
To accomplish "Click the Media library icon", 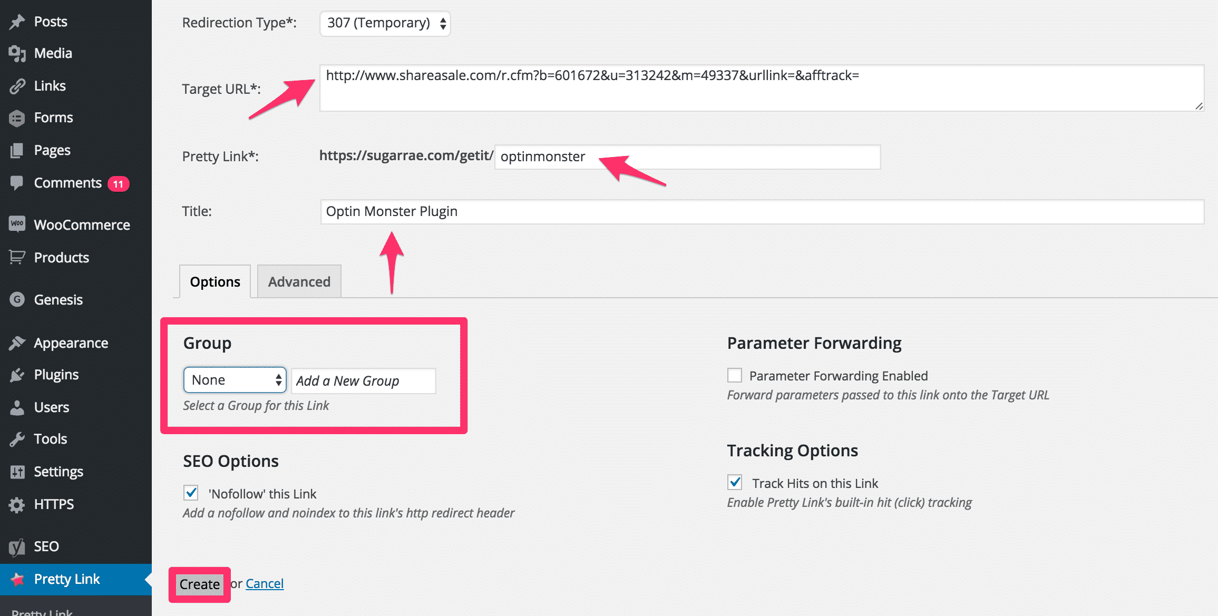I will 17,53.
